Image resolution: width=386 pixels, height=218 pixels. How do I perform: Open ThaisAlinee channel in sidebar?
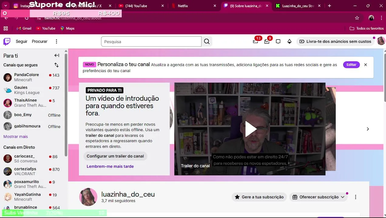coord(32,103)
